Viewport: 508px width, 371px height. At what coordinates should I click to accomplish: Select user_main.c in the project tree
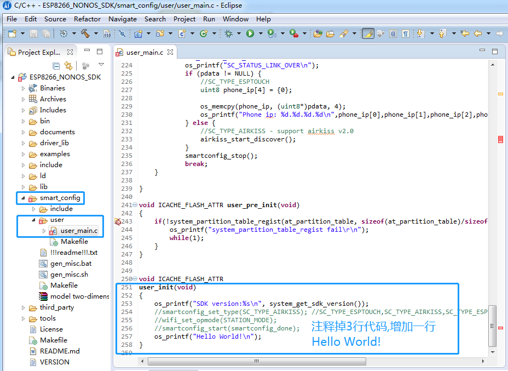(79, 231)
